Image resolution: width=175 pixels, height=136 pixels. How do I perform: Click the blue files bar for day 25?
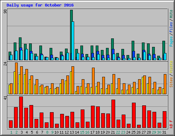pyautogui.click(x=134, y=54)
